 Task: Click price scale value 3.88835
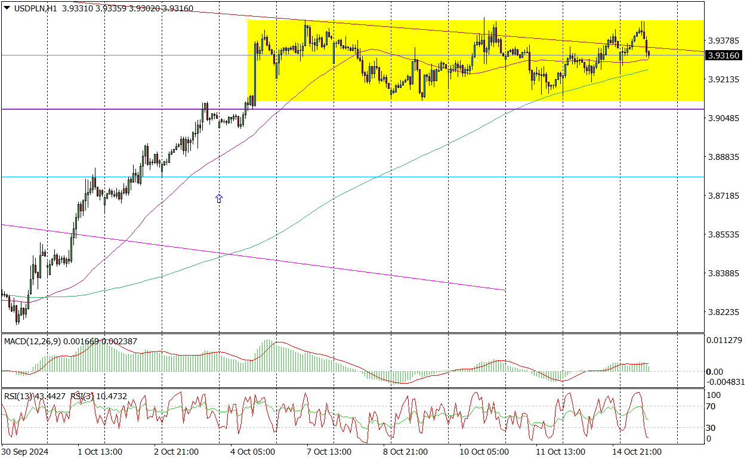723,157
